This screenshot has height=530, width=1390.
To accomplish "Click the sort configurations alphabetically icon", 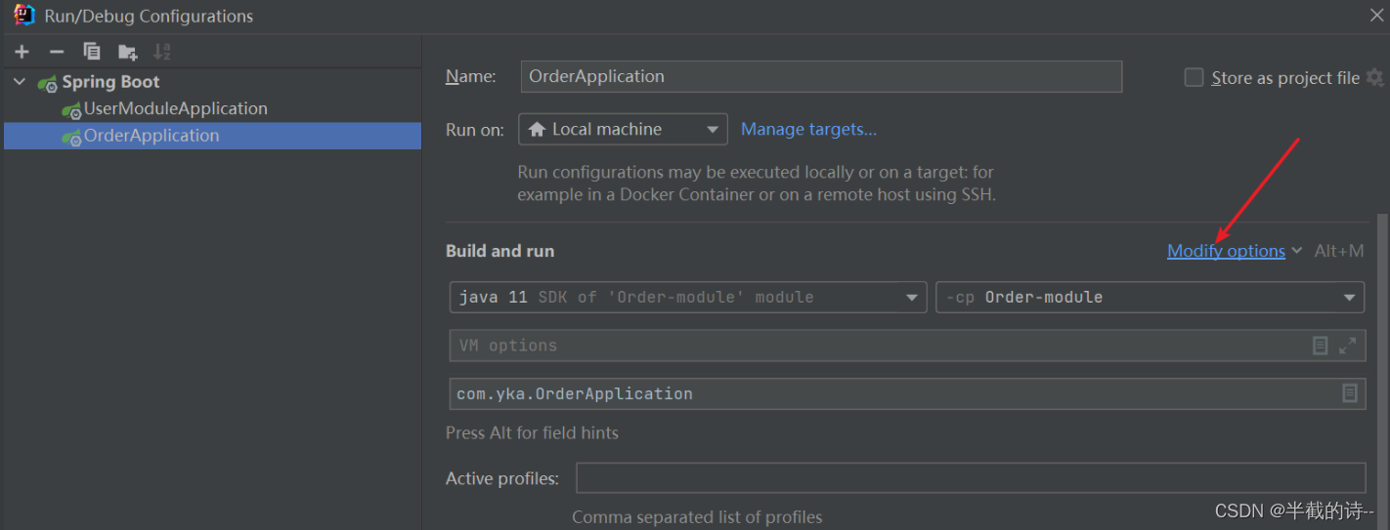I will (162, 52).
